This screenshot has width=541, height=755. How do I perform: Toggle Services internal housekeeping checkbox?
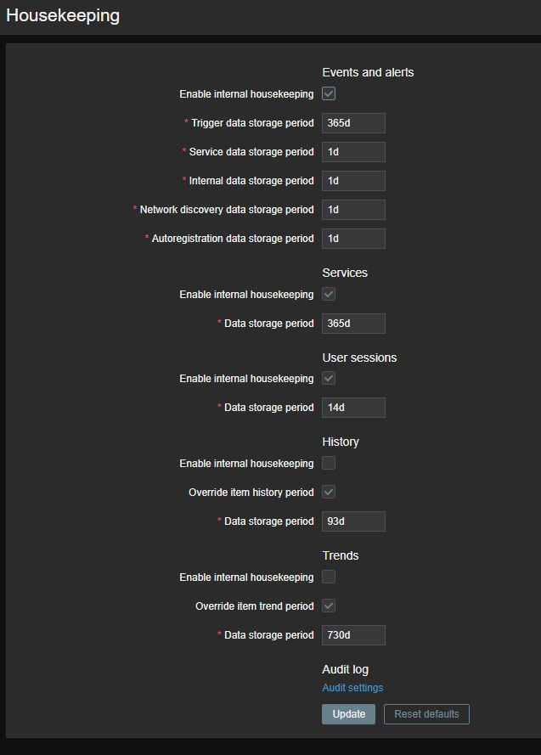pos(329,295)
